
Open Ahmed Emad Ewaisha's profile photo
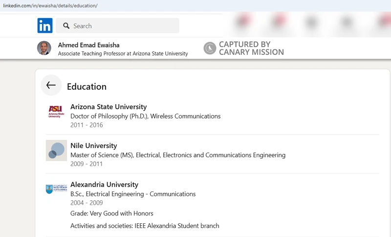pyautogui.click(x=44, y=48)
